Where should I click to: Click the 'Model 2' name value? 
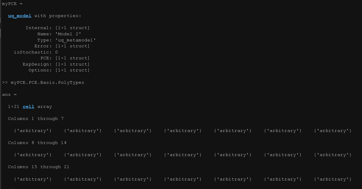pyautogui.click(x=68, y=34)
